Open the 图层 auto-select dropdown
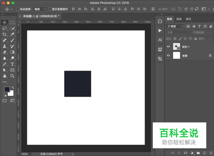This screenshot has height=156, width=214. (40, 9)
